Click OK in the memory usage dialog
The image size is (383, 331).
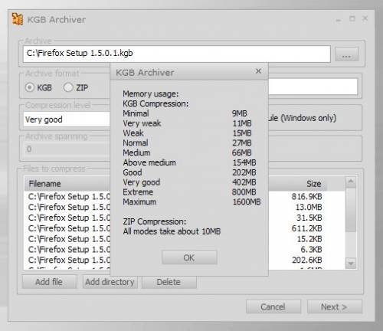pos(189,257)
